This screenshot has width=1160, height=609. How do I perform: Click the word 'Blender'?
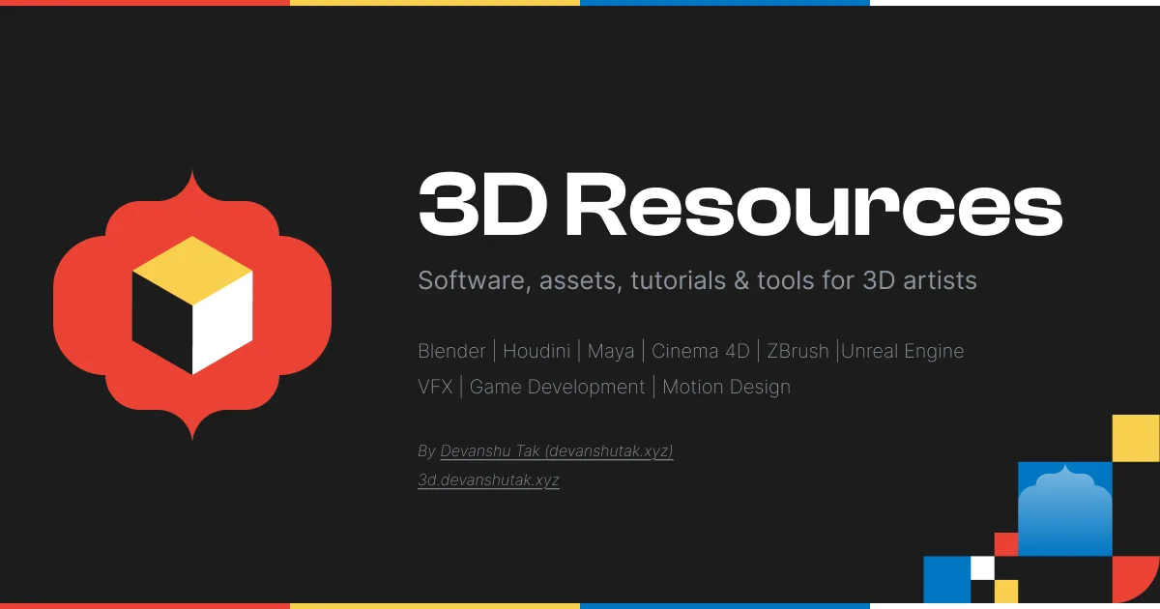(451, 351)
